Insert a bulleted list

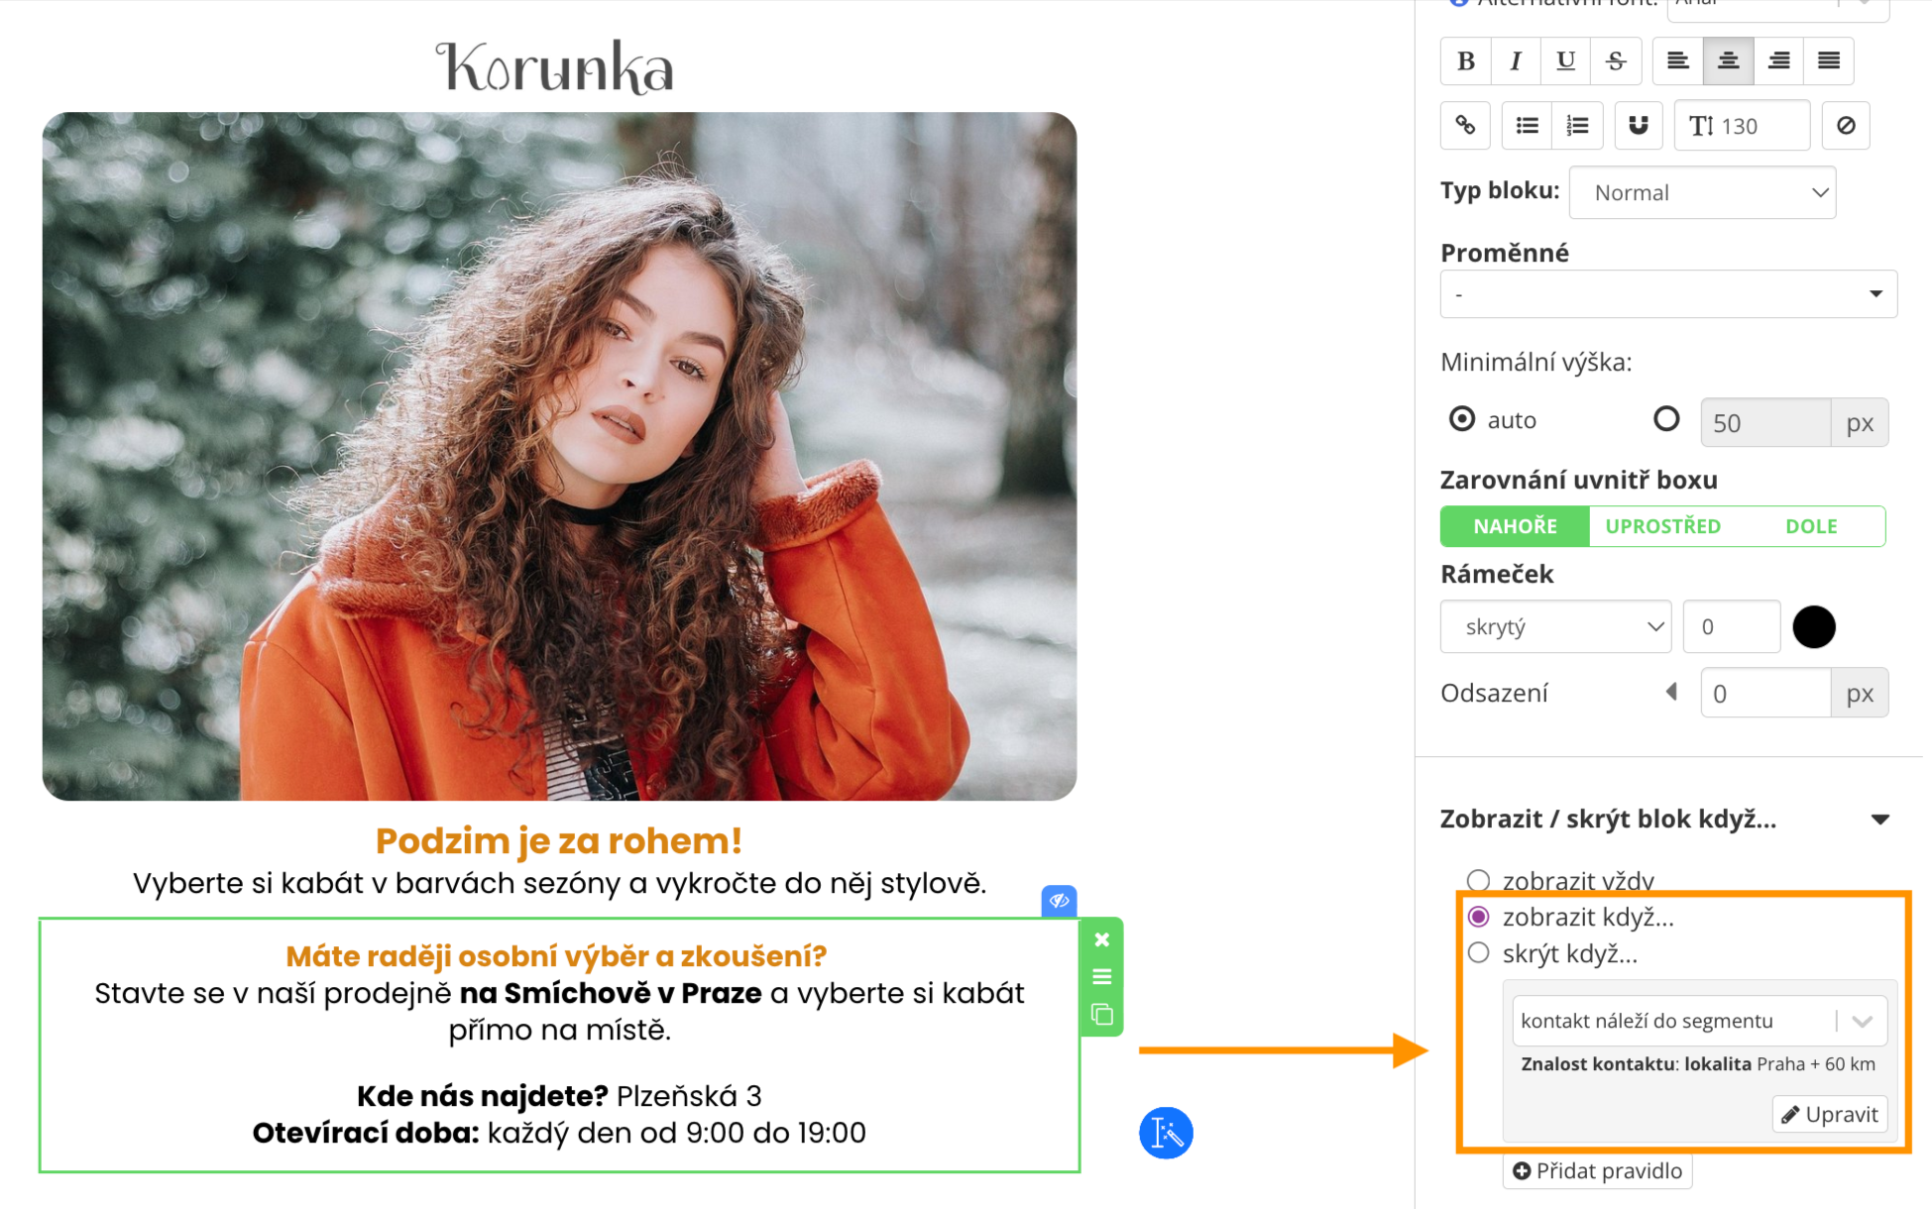[x=1527, y=126]
